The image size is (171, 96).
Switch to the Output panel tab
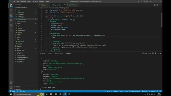pyautogui.click(x=50, y=54)
